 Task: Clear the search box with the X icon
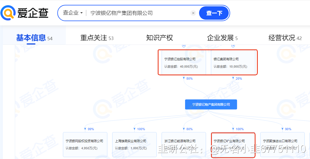(x=193, y=13)
